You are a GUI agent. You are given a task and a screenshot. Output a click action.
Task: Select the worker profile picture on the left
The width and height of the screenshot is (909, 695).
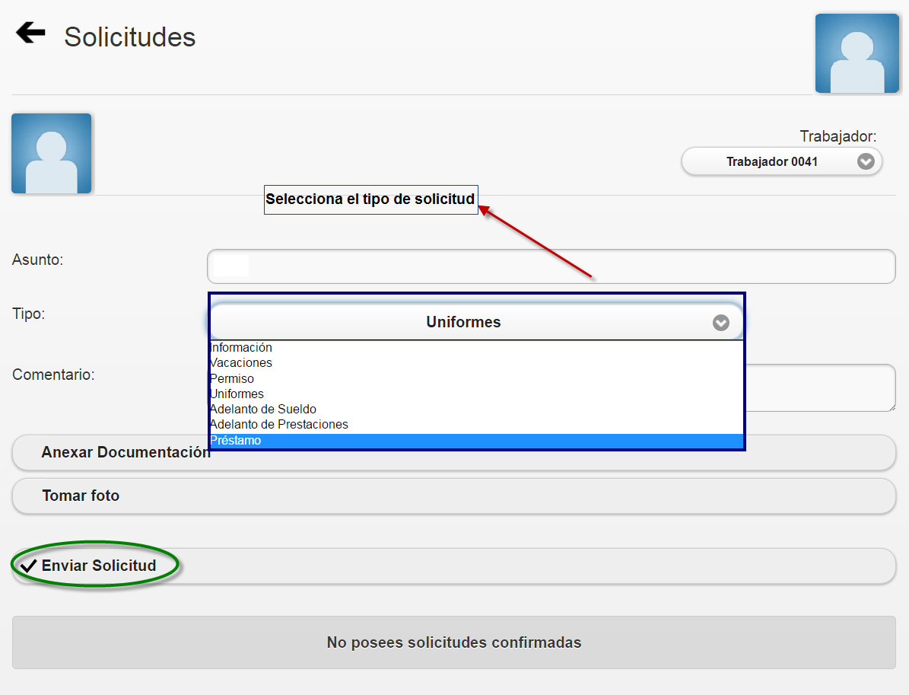coord(51,152)
